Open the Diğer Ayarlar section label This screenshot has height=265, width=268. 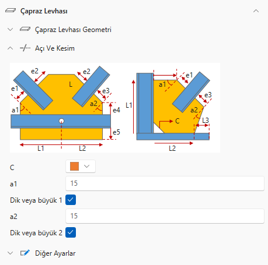point(55,253)
